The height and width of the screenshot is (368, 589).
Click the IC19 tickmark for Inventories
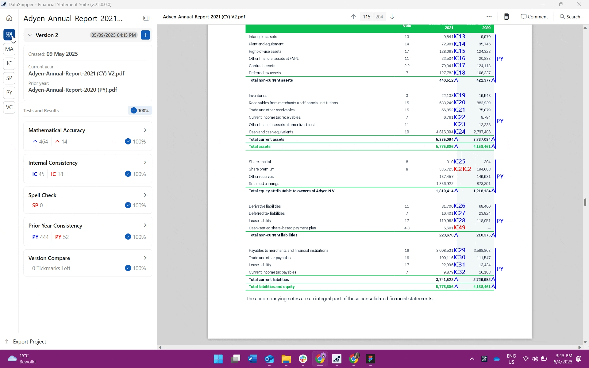pos(460,95)
